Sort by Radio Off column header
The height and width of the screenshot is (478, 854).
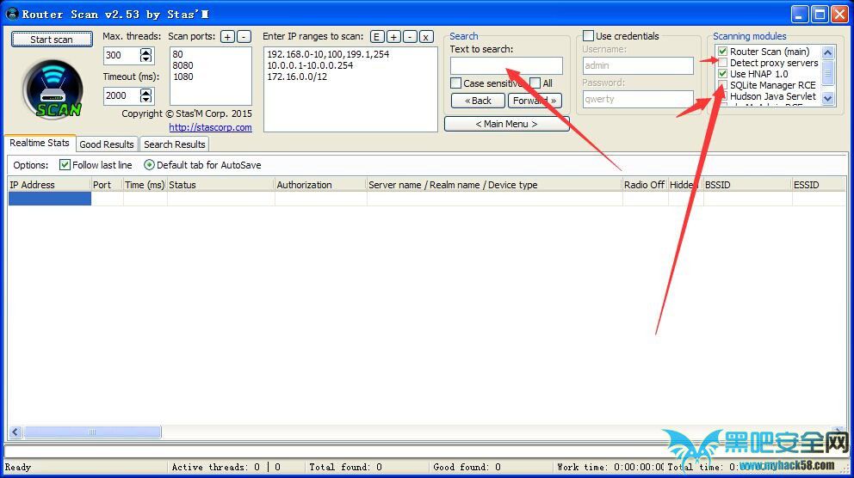(645, 185)
